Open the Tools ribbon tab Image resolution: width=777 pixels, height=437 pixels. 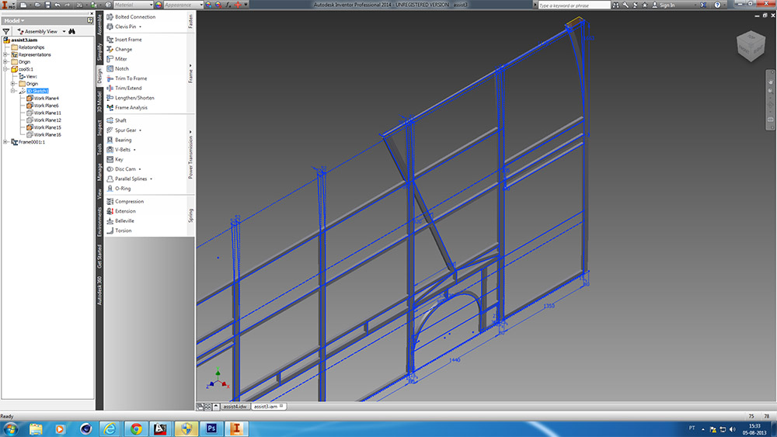point(99,149)
